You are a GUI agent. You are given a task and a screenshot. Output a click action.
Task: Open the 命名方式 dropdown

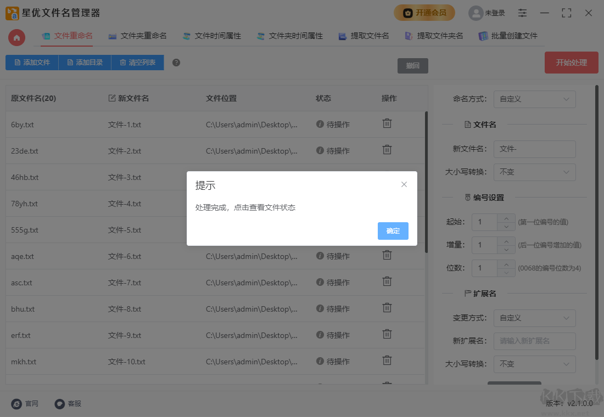534,99
